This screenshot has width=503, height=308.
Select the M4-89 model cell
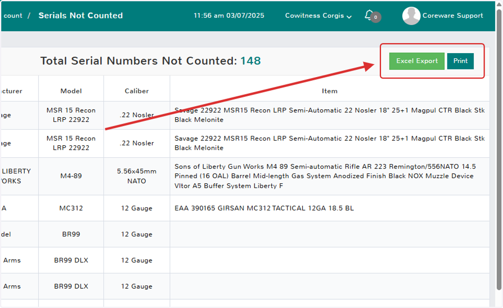[x=71, y=176]
